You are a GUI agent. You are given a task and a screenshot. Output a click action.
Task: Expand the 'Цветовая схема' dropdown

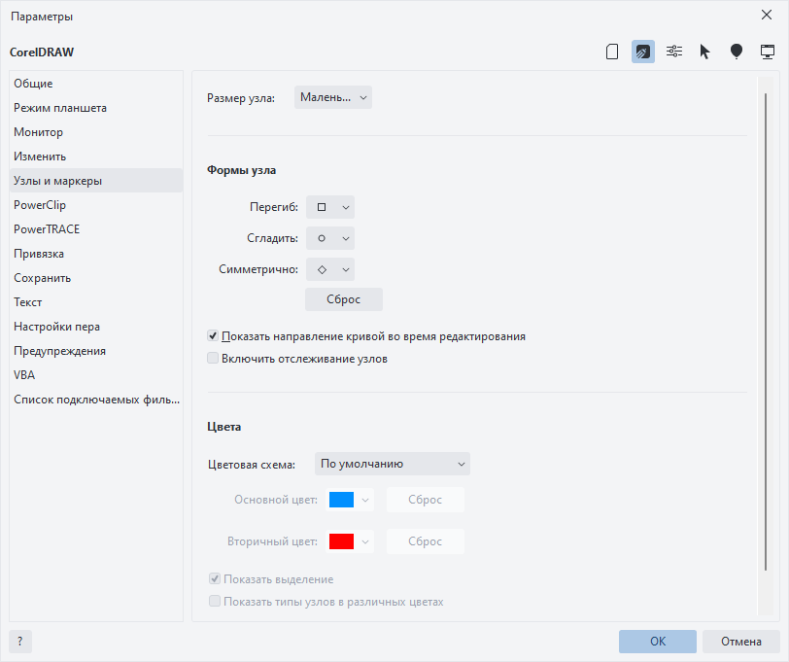point(393,464)
